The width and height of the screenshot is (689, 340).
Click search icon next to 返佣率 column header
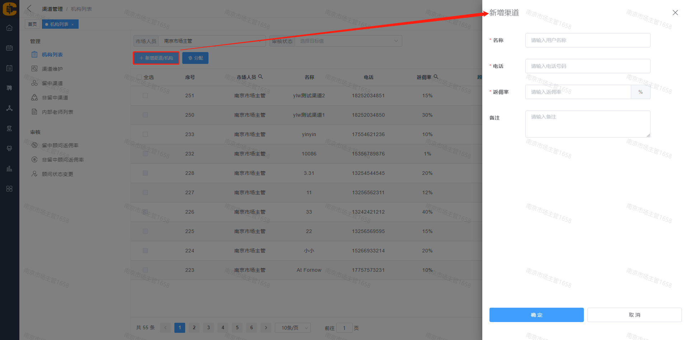tap(436, 77)
